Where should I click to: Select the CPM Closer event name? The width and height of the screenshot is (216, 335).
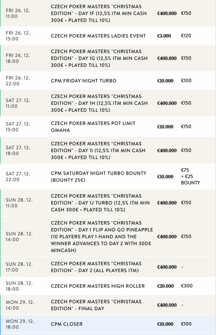pos(67,324)
